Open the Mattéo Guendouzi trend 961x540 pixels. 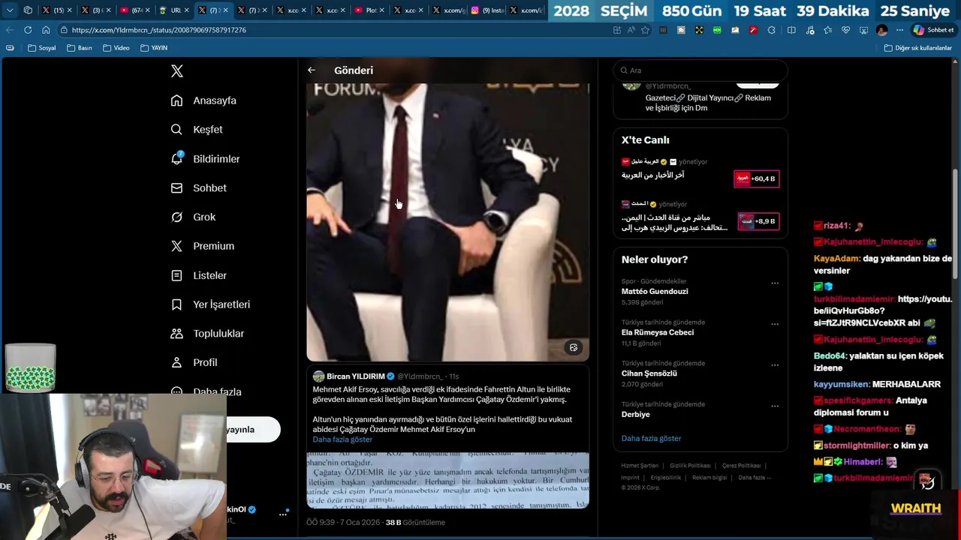click(x=655, y=292)
